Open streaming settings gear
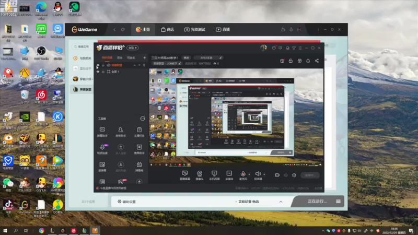Viewport: 418px width, 235px height. click(x=294, y=175)
